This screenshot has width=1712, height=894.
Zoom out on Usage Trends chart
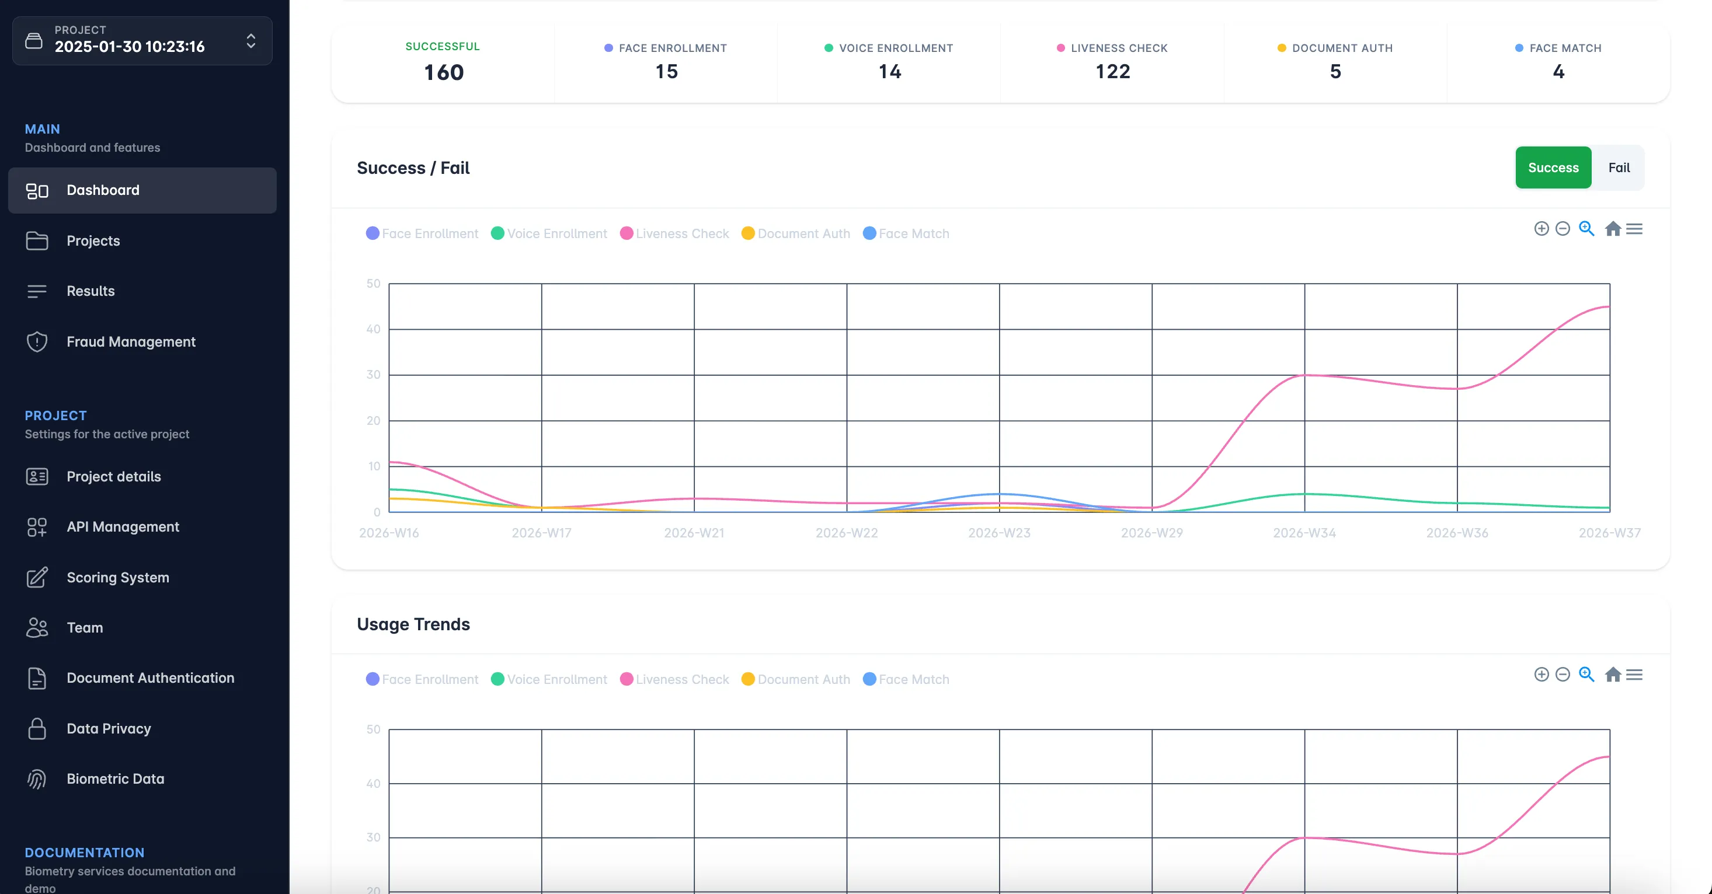point(1563,675)
